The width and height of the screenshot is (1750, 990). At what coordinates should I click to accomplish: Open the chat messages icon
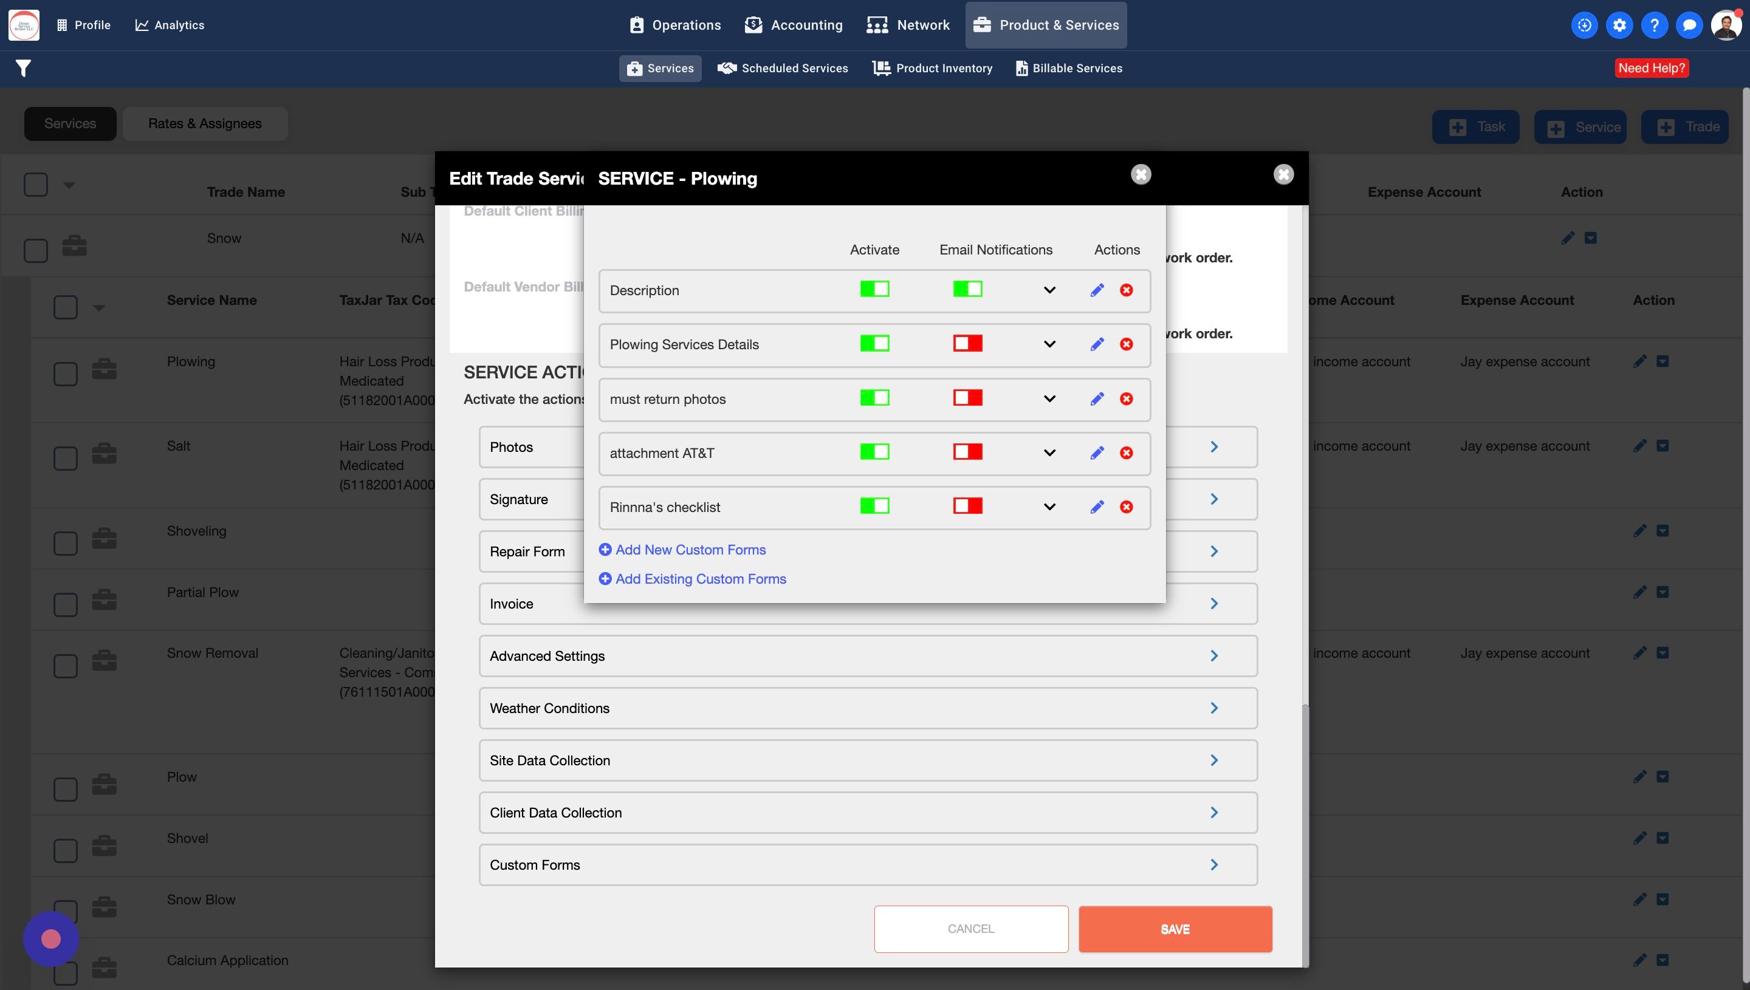(x=1689, y=25)
